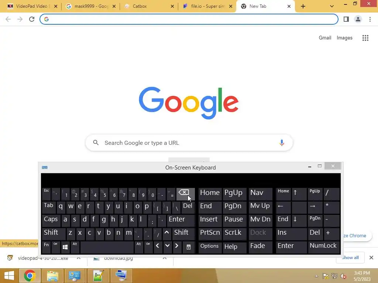
Task: Click the Search Google or type a URL box
Action: click(189, 143)
